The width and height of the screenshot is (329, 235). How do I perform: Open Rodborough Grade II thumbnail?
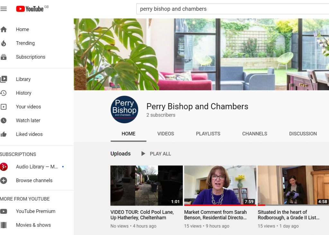point(293,186)
